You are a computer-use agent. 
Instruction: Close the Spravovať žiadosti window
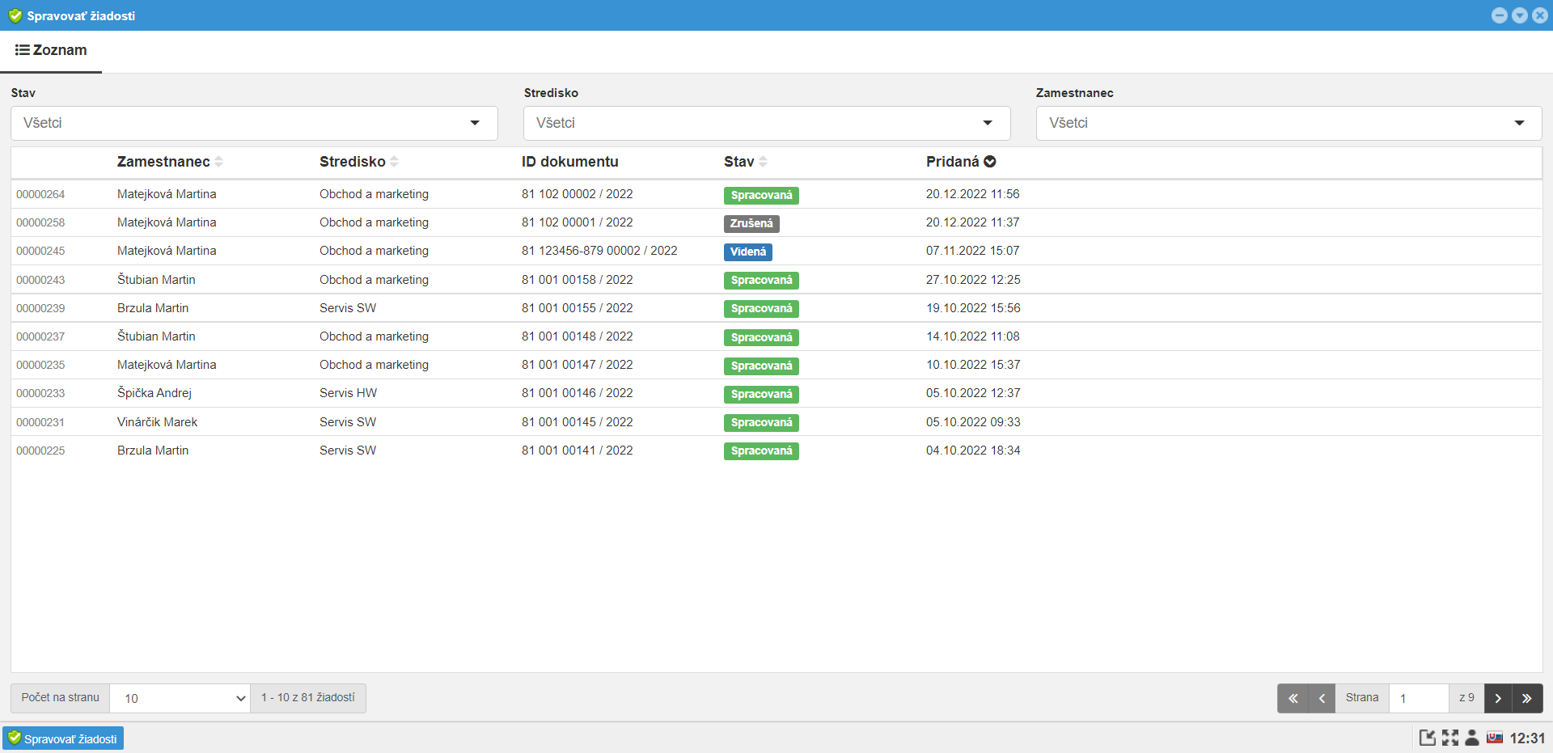(1540, 15)
